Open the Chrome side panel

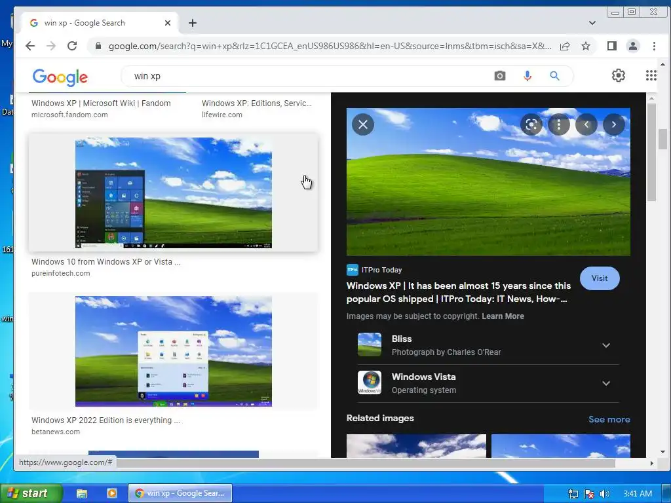(x=612, y=46)
